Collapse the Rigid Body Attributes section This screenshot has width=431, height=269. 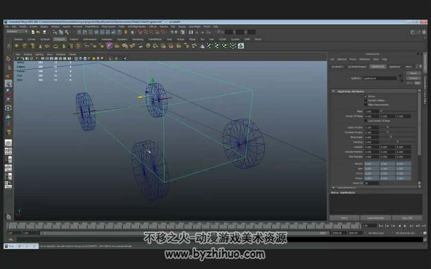pyautogui.click(x=333, y=91)
